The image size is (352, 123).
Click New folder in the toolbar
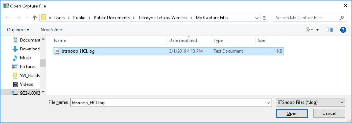click(x=51, y=30)
